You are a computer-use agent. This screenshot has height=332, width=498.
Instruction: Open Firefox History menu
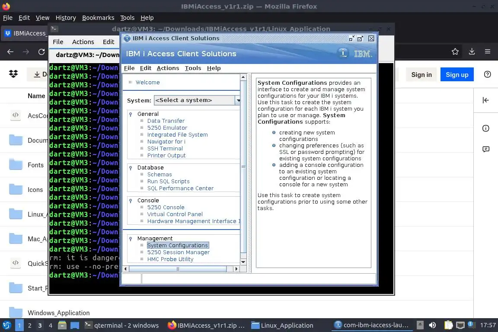[x=66, y=18]
